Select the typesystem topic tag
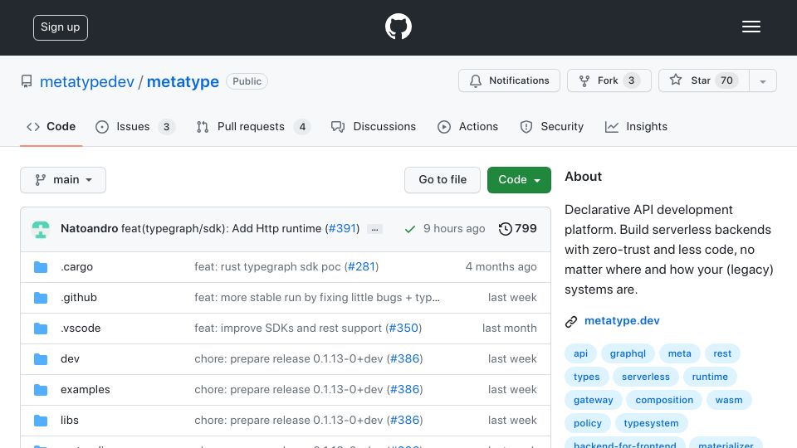Viewport: 797px width, 448px height. click(x=651, y=423)
